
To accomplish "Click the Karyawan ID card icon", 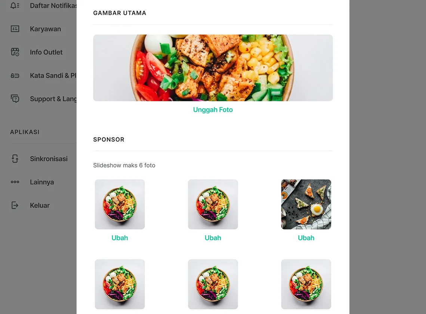I will tap(15, 29).
